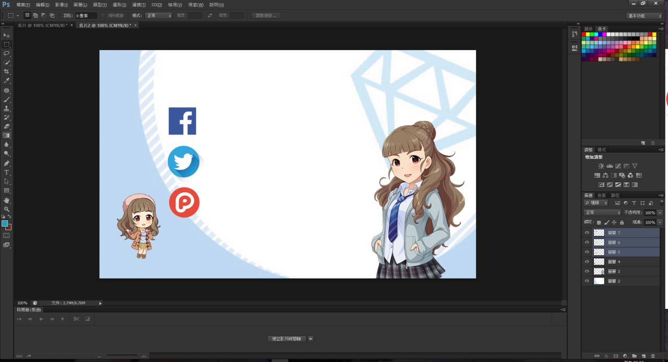Select the Zoom tool
668x362 pixels.
(x=7, y=209)
